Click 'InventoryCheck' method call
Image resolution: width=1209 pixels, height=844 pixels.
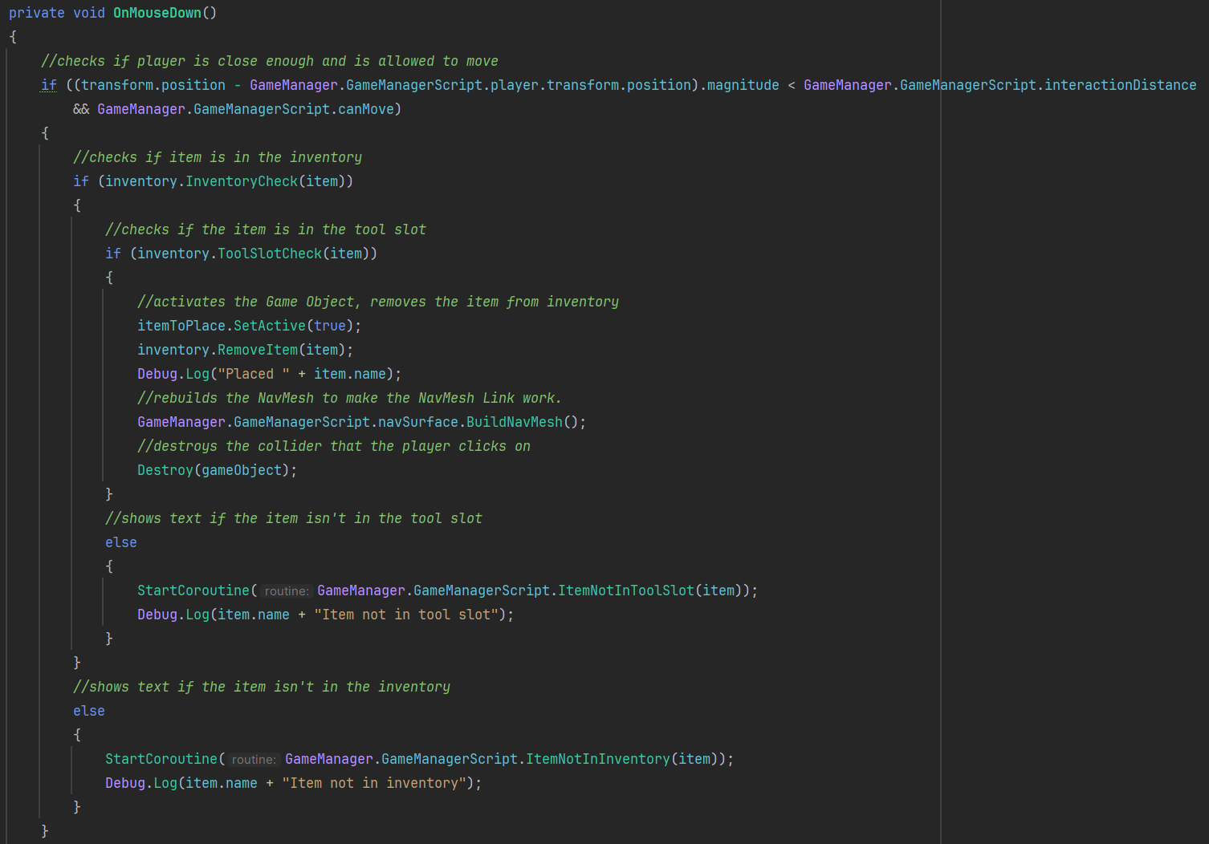click(242, 181)
